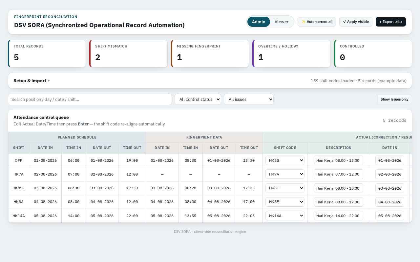Export data as .xlsx
The image size is (420, 262).
[x=391, y=22]
